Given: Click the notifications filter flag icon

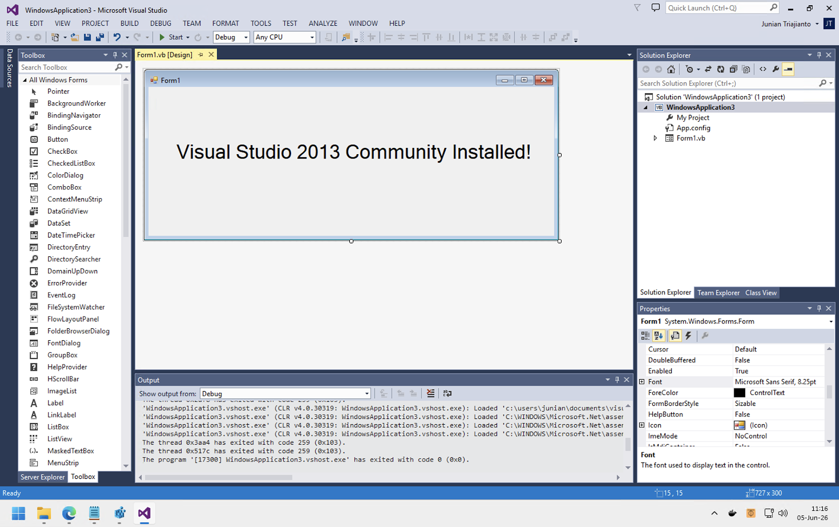Looking at the screenshot, I should [x=637, y=8].
